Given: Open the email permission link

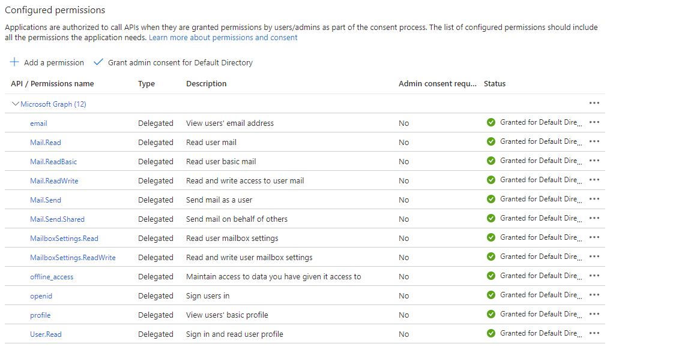Looking at the screenshot, I should tap(38, 123).
